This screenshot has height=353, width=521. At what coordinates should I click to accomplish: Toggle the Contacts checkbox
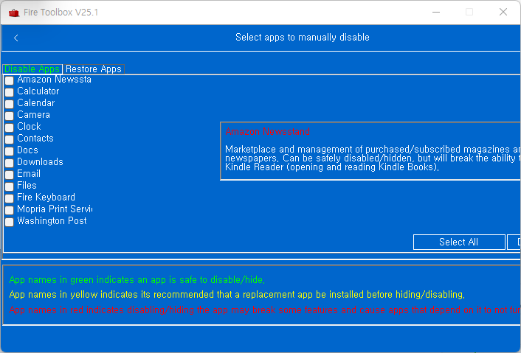click(10, 139)
